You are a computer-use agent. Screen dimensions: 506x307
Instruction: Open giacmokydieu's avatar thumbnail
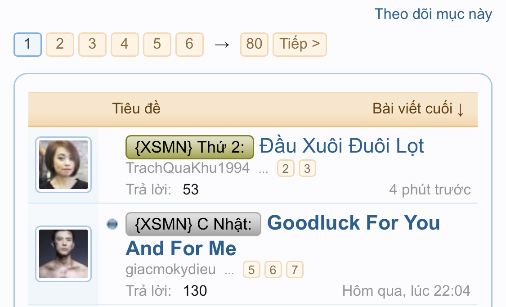(x=63, y=254)
